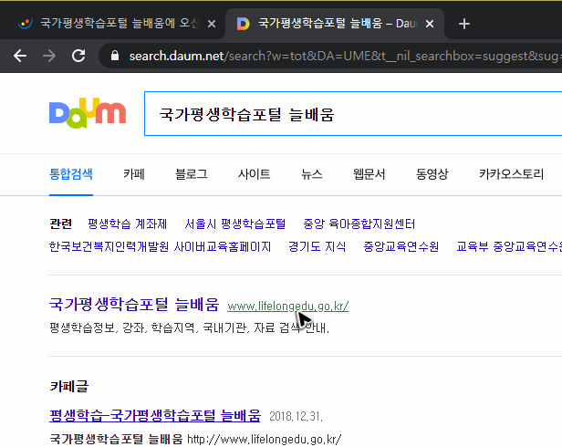Click related search 교육부 중앙교육연수원
The width and height of the screenshot is (562, 447).
click(x=509, y=246)
